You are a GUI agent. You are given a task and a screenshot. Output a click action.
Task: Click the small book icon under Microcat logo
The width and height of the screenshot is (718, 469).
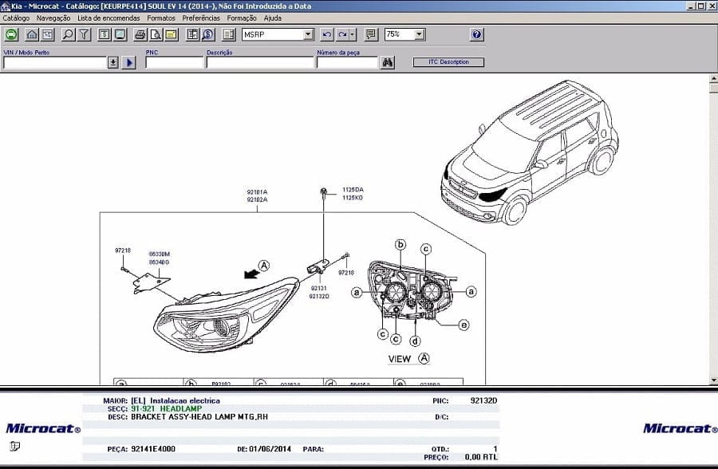[14, 446]
